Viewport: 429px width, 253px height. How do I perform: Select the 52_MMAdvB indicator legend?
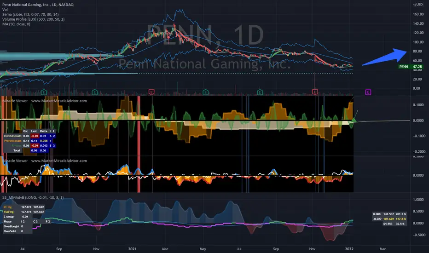pyautogui.click(x=33, y=197)
